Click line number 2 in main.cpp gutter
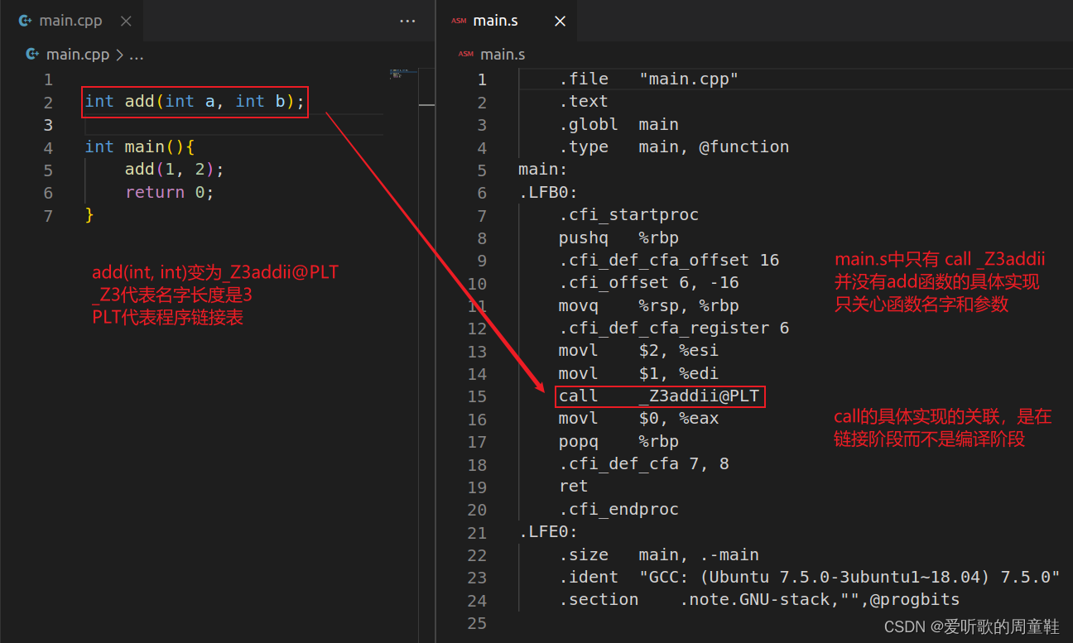Screen dimensions: 1073x643 tap(48, 102)
